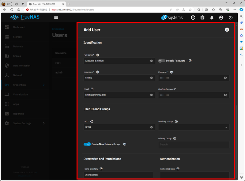245x181 pixels.
Task: Click the browser home button
Action: click(19, 9)
